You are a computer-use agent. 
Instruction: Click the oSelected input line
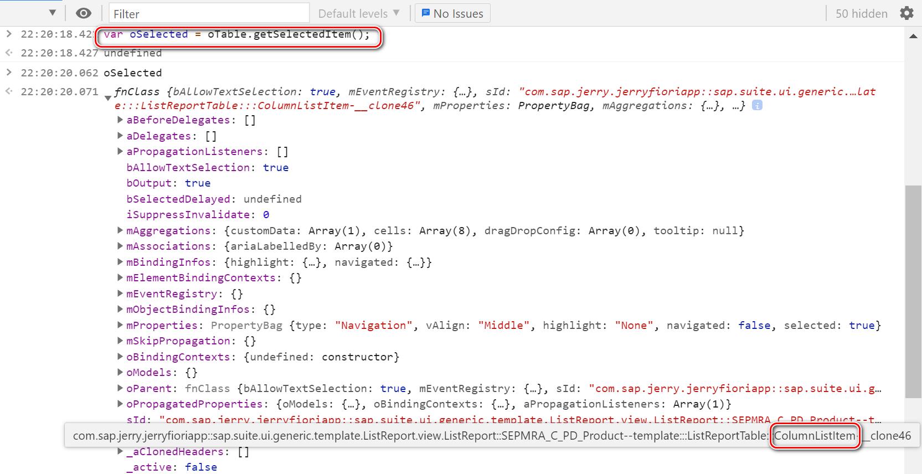(133, 73)
